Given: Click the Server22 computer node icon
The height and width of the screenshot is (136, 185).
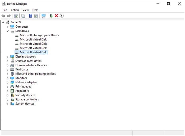Looking at the screenshot, I should pyautogui.click(x=8, y=22).
